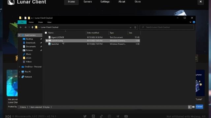Open Store tab in Lunar Client

click(137, 2)
